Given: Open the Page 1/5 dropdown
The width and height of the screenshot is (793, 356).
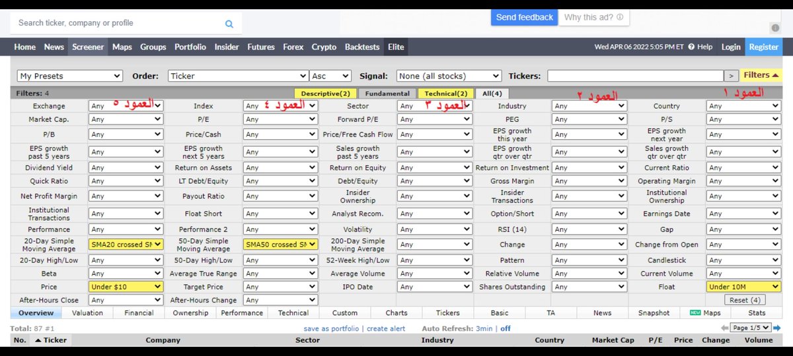Looking at the screenshot, I should (x=751, y=328).
